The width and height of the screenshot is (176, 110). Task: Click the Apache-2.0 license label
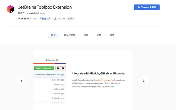(x=52, y=60)
